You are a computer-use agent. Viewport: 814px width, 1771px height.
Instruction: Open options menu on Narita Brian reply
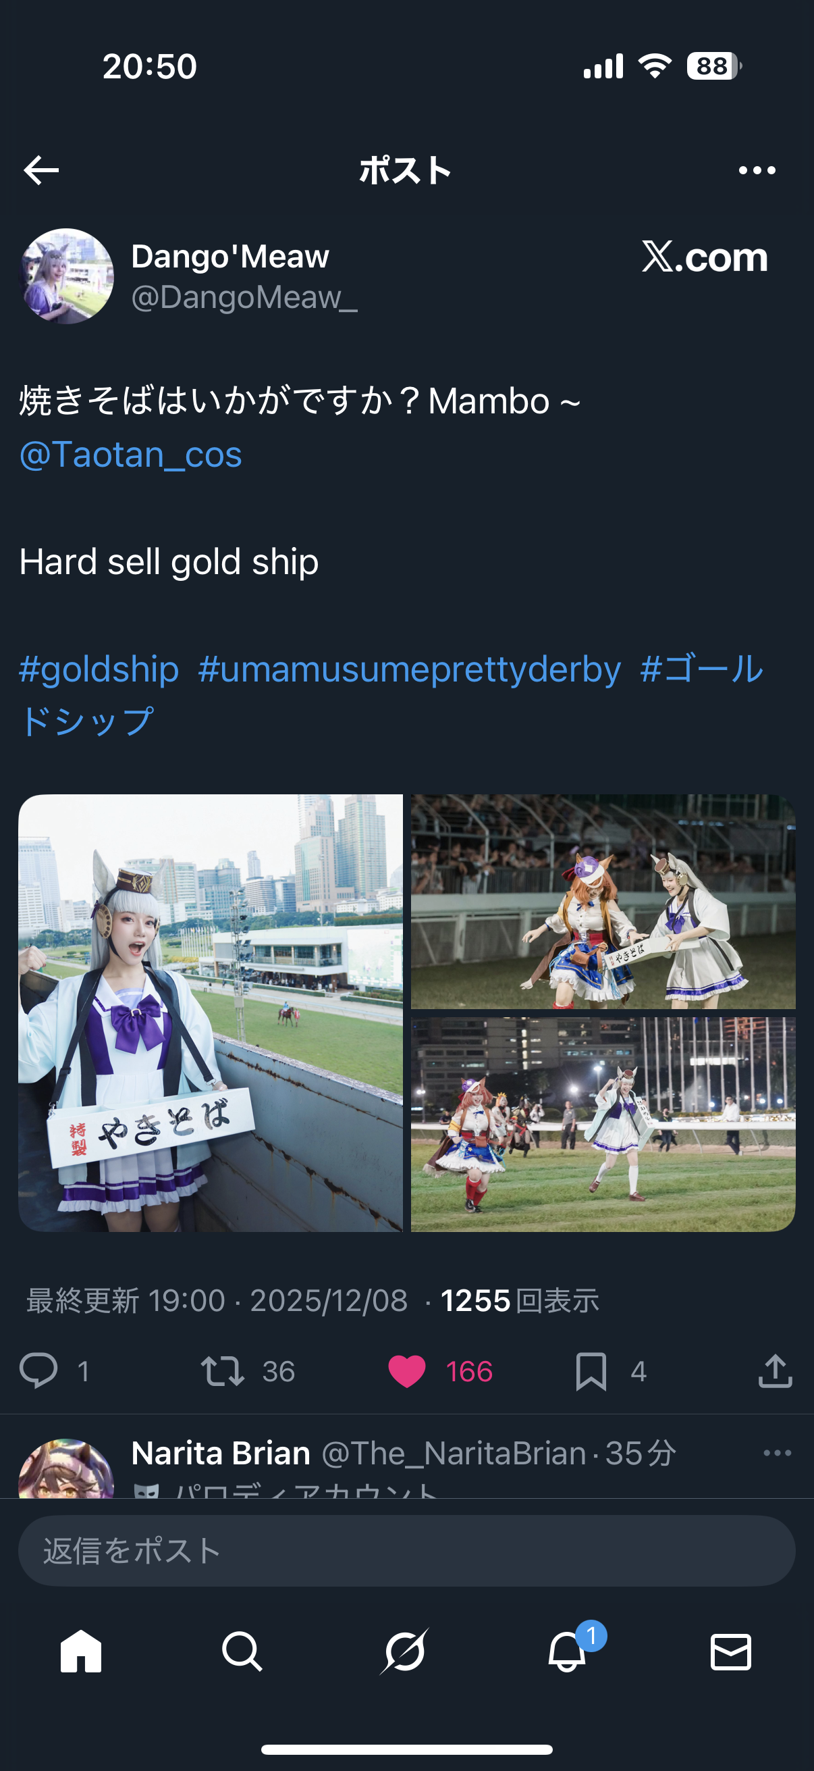click(777, 1453)
